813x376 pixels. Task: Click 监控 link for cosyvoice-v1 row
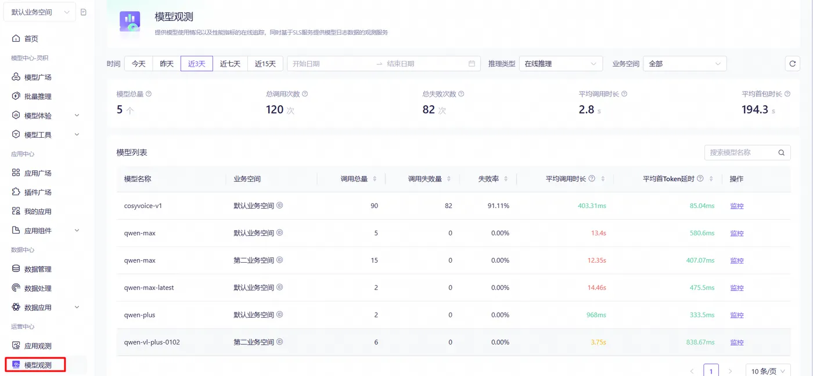737,206
